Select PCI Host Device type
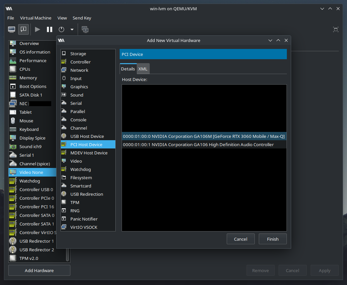This screenshot has width=347, height=285. [x=88, y=144]
